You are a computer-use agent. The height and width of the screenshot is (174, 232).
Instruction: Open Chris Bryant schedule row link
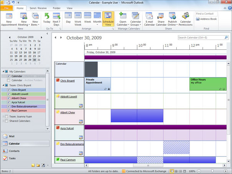68,81
